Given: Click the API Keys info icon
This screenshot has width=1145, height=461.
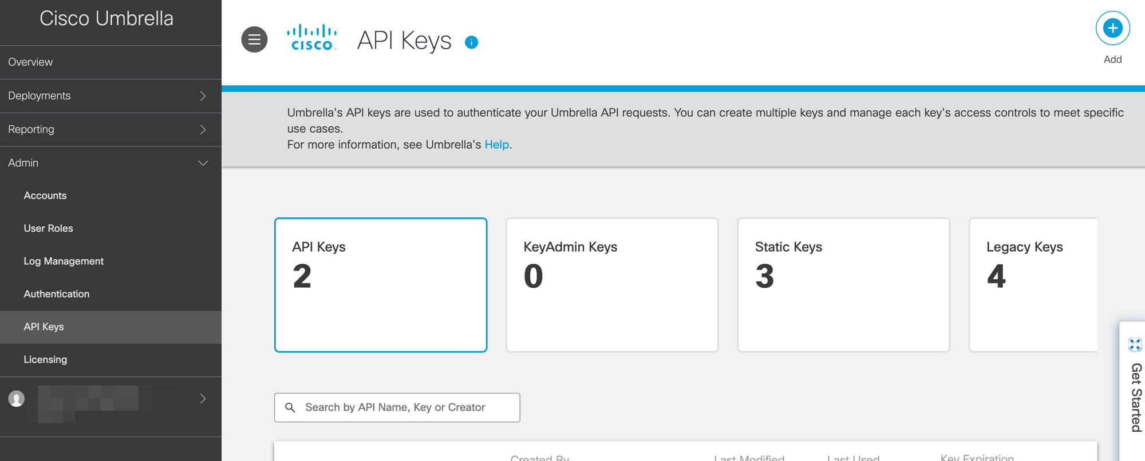Looking at the screenshot, I should tap(471, 42).
